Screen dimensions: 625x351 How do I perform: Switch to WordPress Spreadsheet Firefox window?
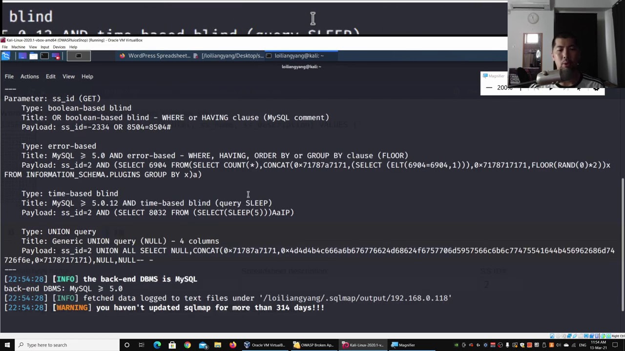pos(155,56)
